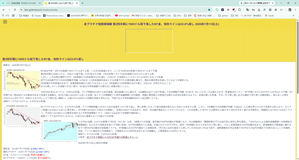Viewport: 299px width, 160px height.
Task: Click the bookmark star icon
Action: (x=209, y=10)
